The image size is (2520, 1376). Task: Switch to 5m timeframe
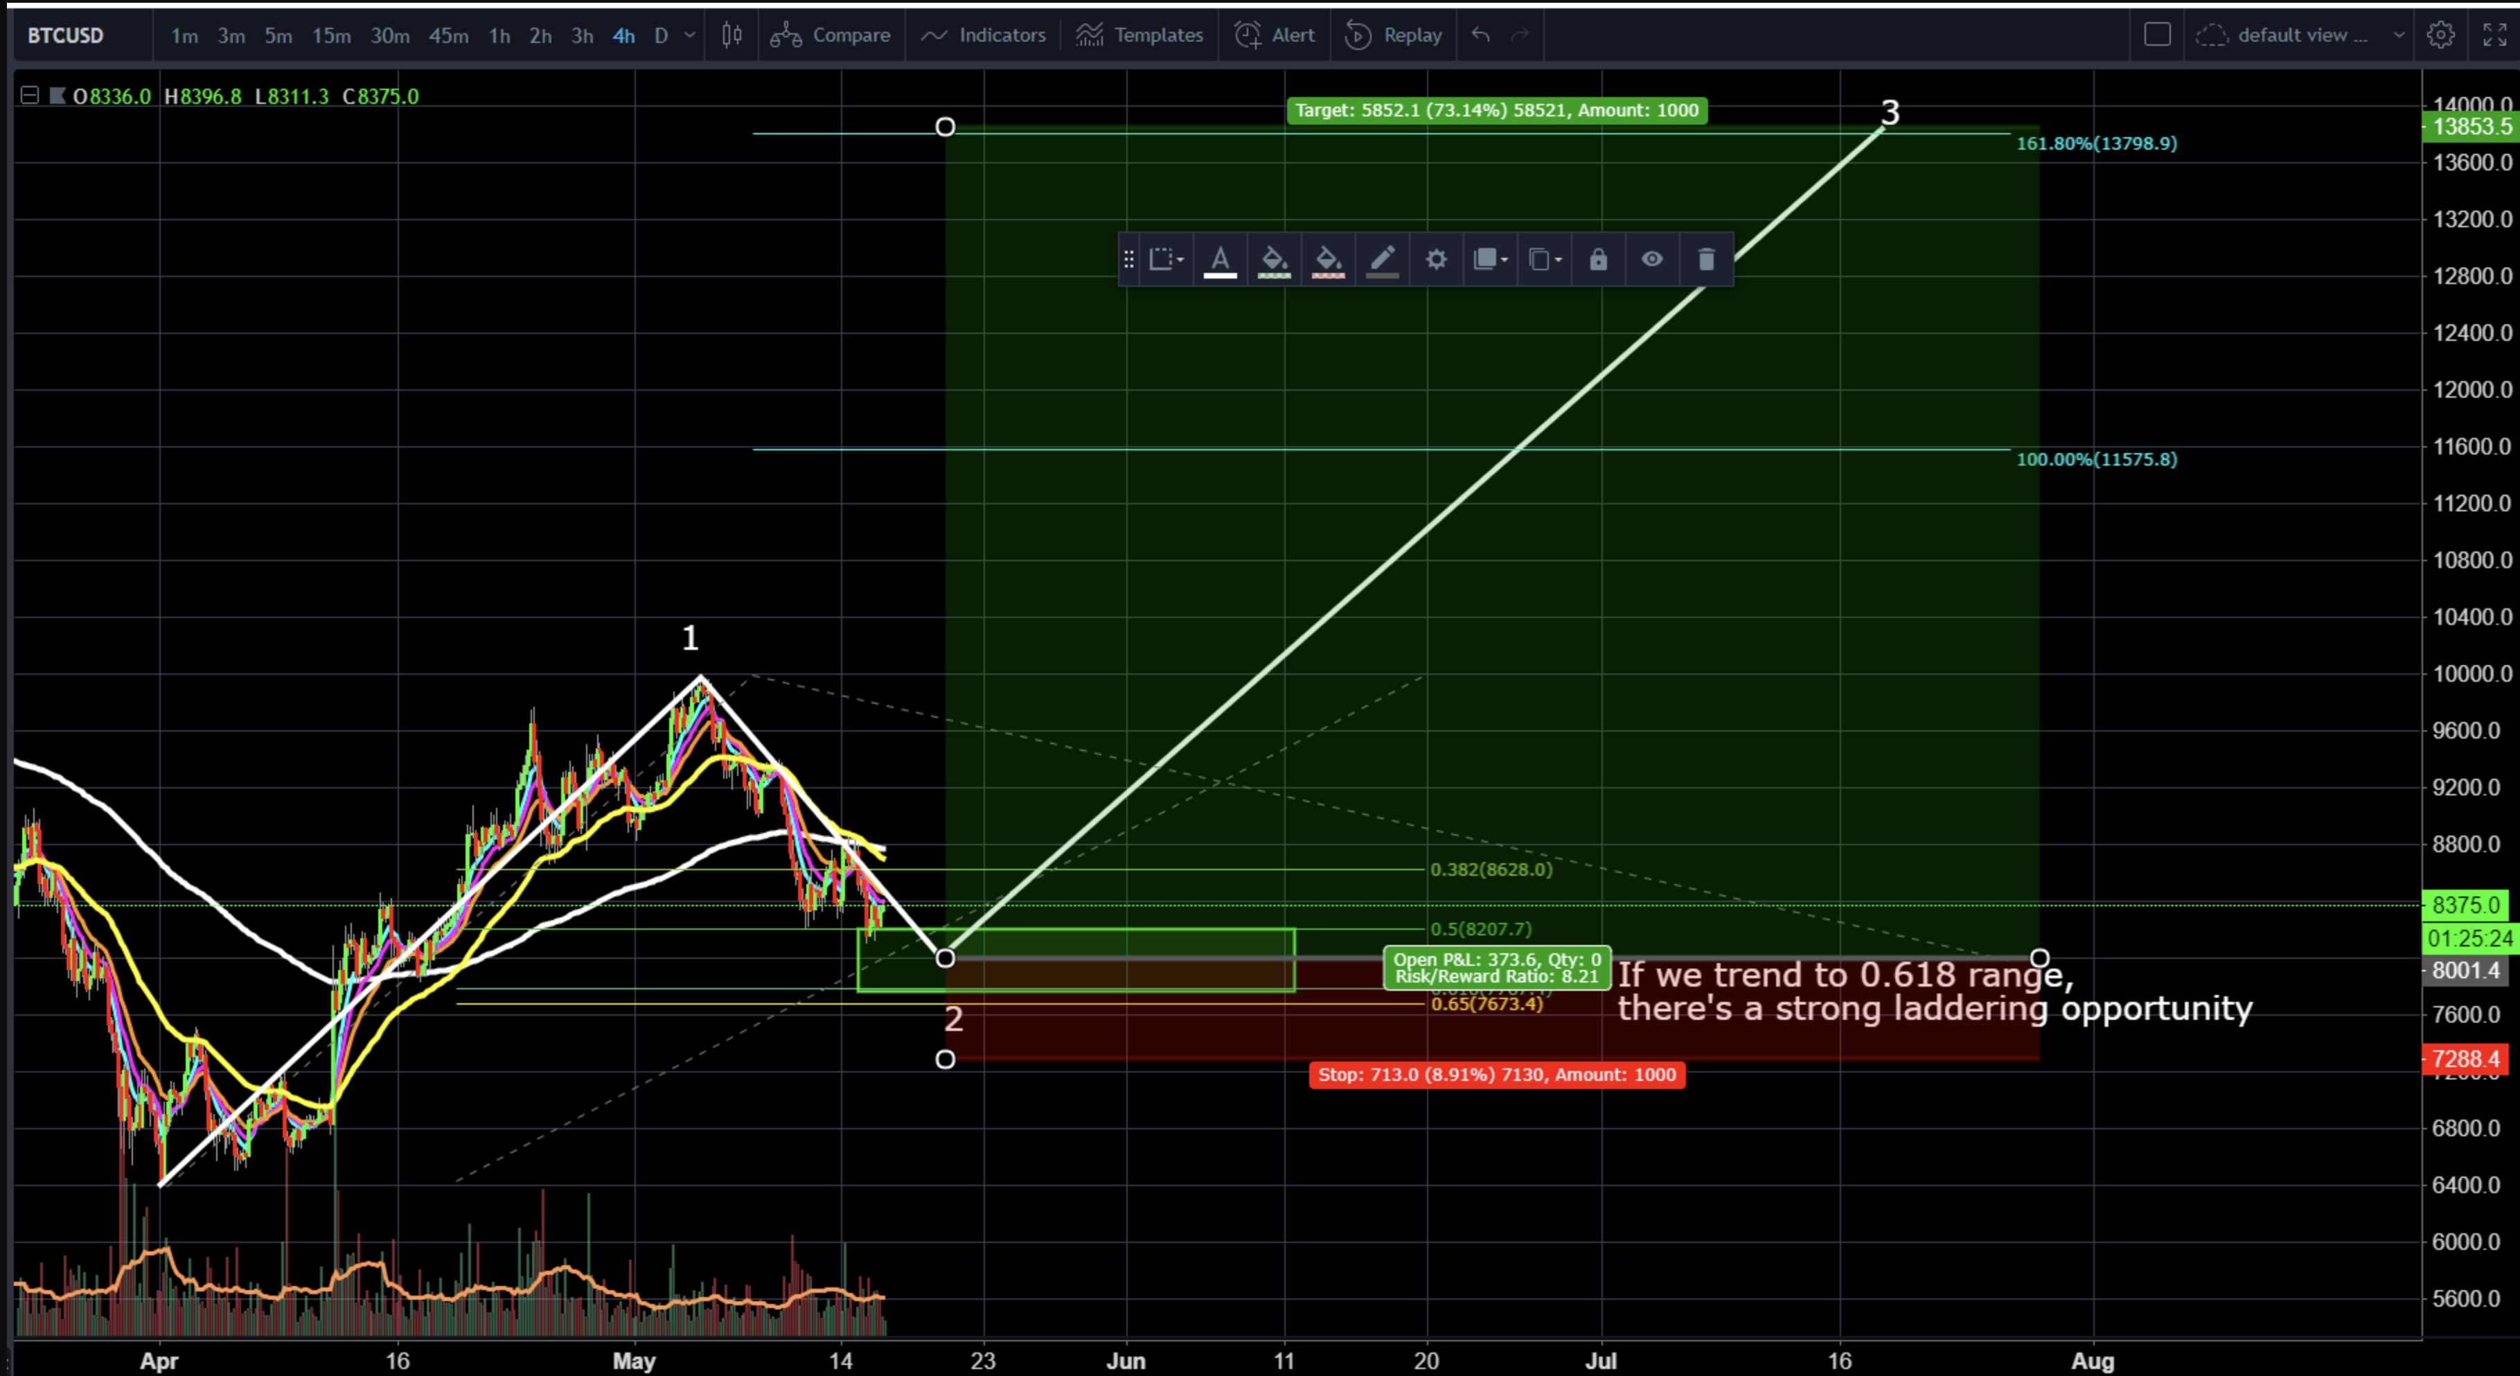(x=278, y=36)
